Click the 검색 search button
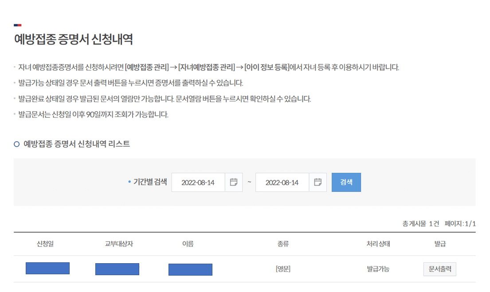490x292 pixels. tap(346, 182)
